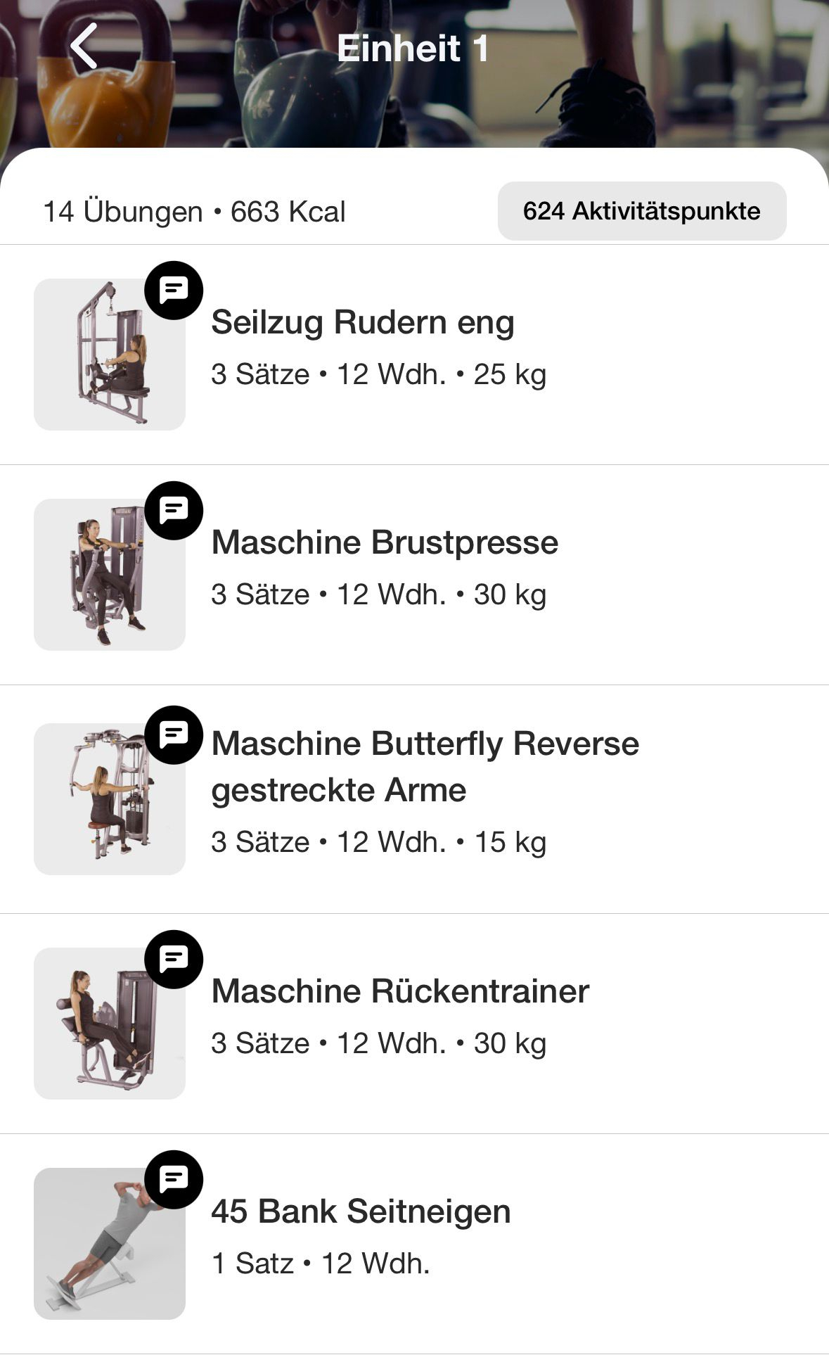829x1362 pixels.
Task: Open note icon on Maschine Brustpresse
Action: tap(174, 510)
